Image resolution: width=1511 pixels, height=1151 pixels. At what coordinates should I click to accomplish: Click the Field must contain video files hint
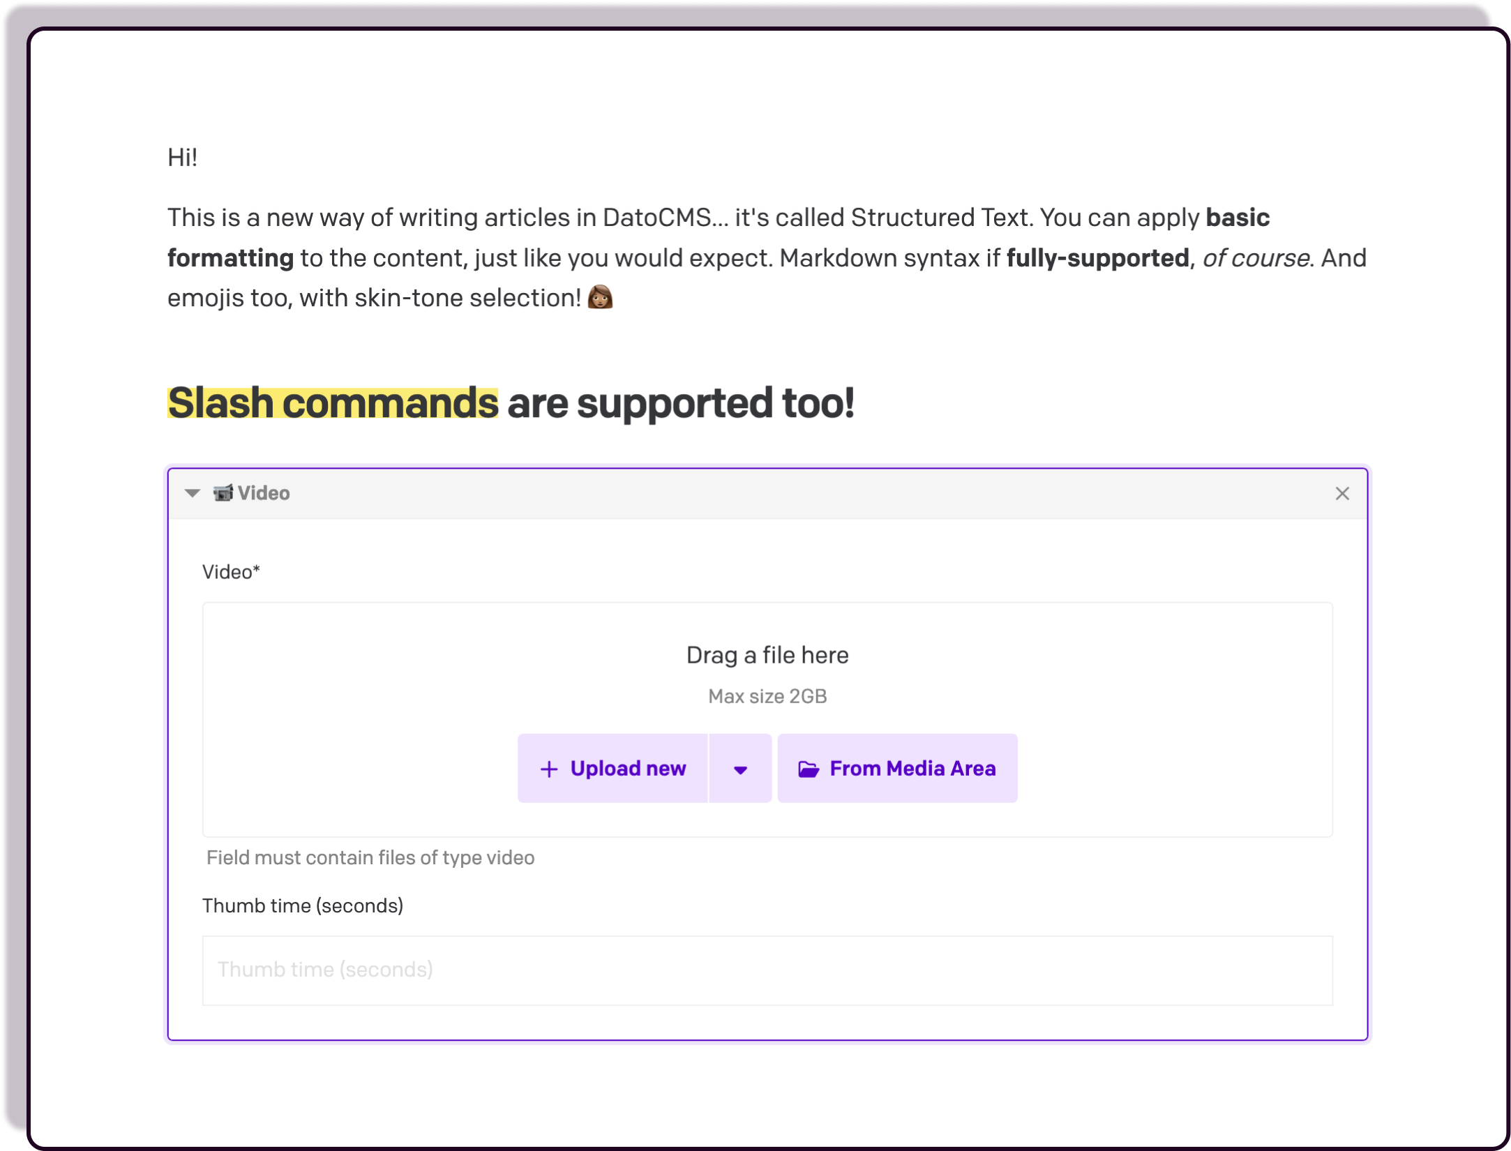point(370,857)
